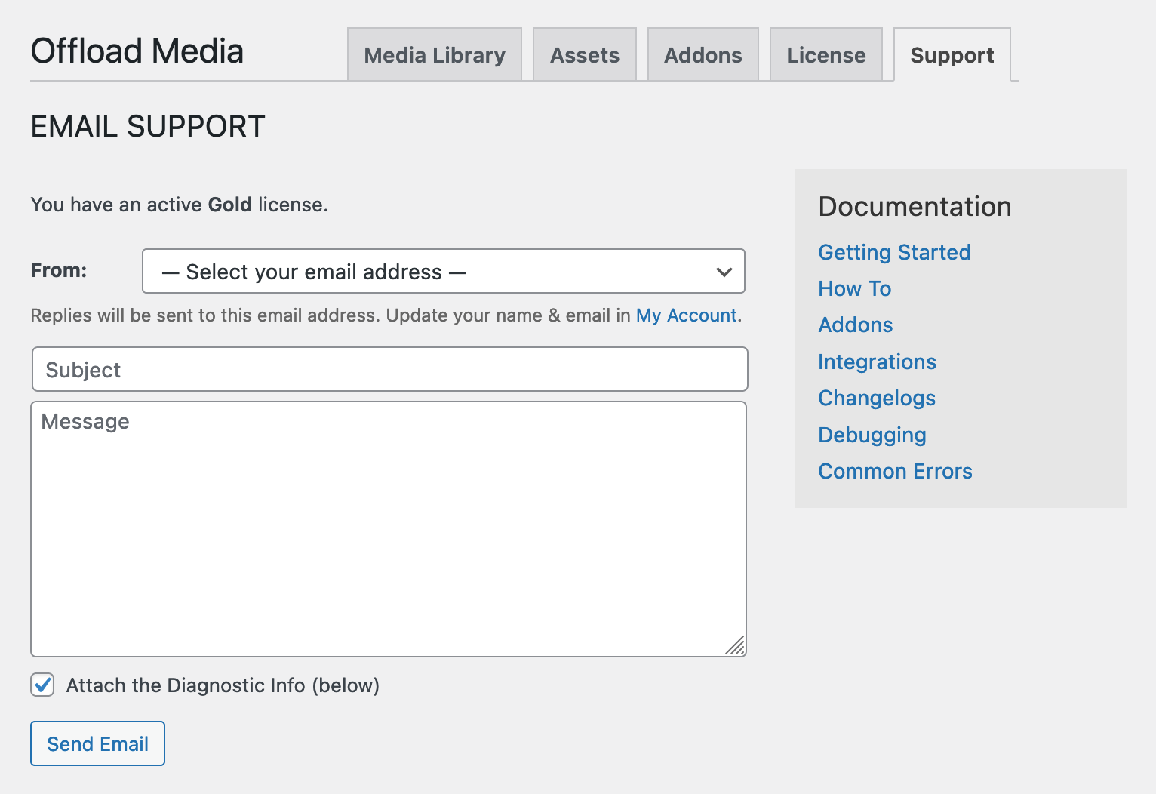The width and height of the screenshot is (1156, 794).
Task: Click the EMAIL SUPPORT heading
Action: 148,126
